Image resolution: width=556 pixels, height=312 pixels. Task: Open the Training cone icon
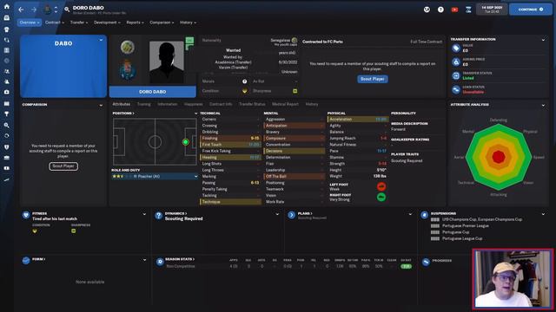(7, 81)
